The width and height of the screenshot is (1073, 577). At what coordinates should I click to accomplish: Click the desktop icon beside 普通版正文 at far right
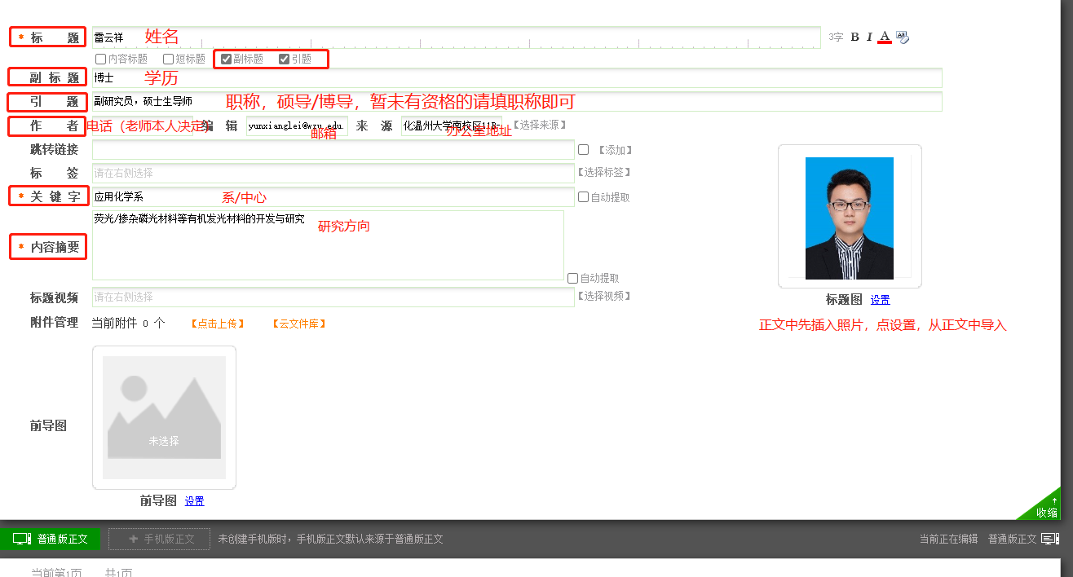pos(1050,539)
